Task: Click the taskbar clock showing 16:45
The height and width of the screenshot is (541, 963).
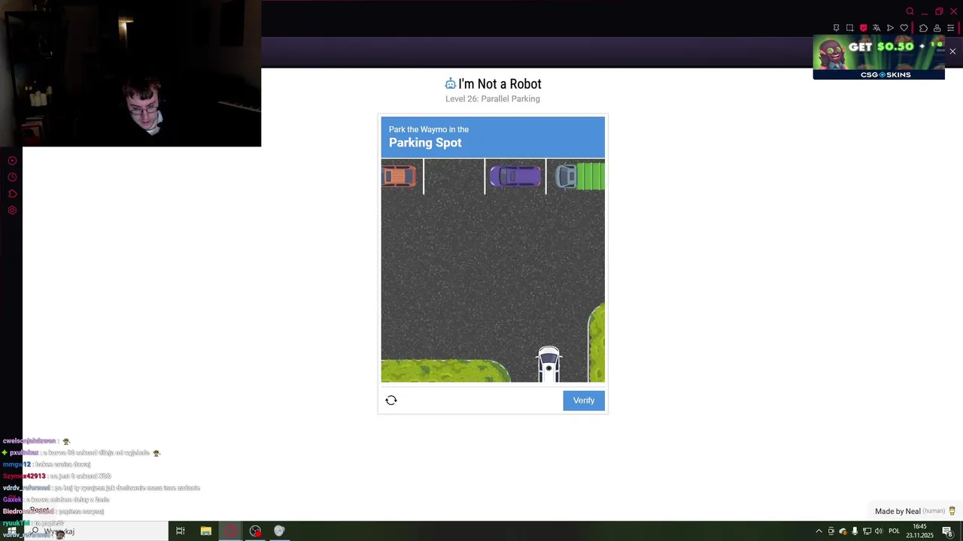Action: pos(919,531)
